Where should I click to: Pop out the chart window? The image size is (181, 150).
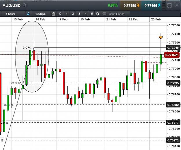click(x=169, y=5)
